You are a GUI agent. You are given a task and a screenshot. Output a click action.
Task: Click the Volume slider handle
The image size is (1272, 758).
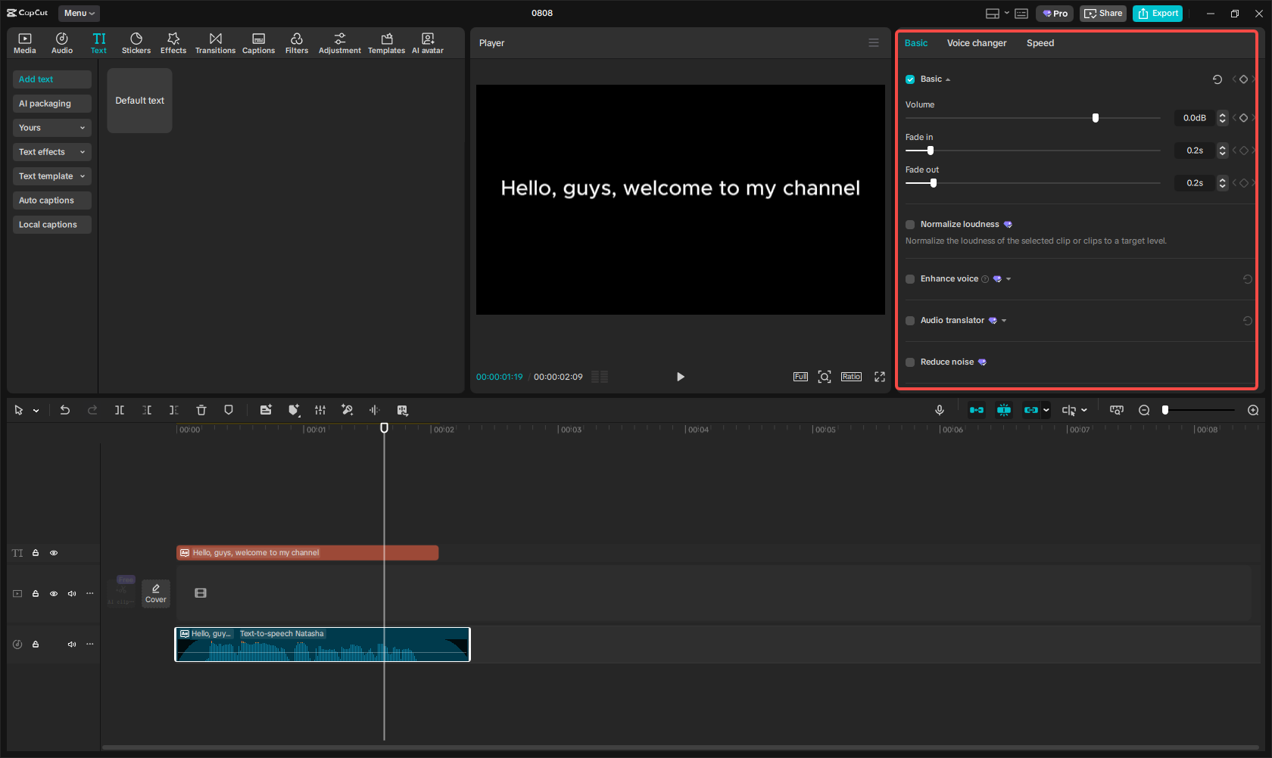(1096, 118)
